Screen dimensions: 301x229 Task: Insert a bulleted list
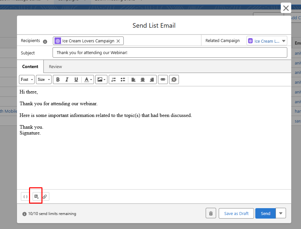pos(123,79)
